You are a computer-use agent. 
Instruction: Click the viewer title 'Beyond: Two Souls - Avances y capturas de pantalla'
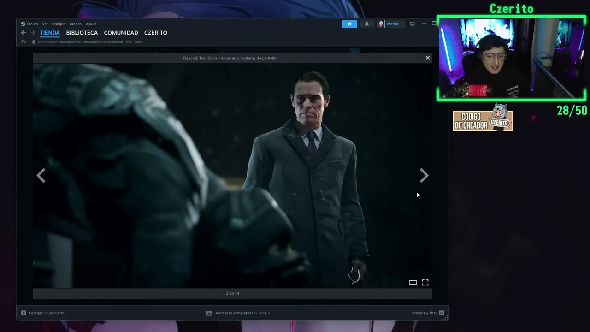pyautogui.click(x=230, y=58)
